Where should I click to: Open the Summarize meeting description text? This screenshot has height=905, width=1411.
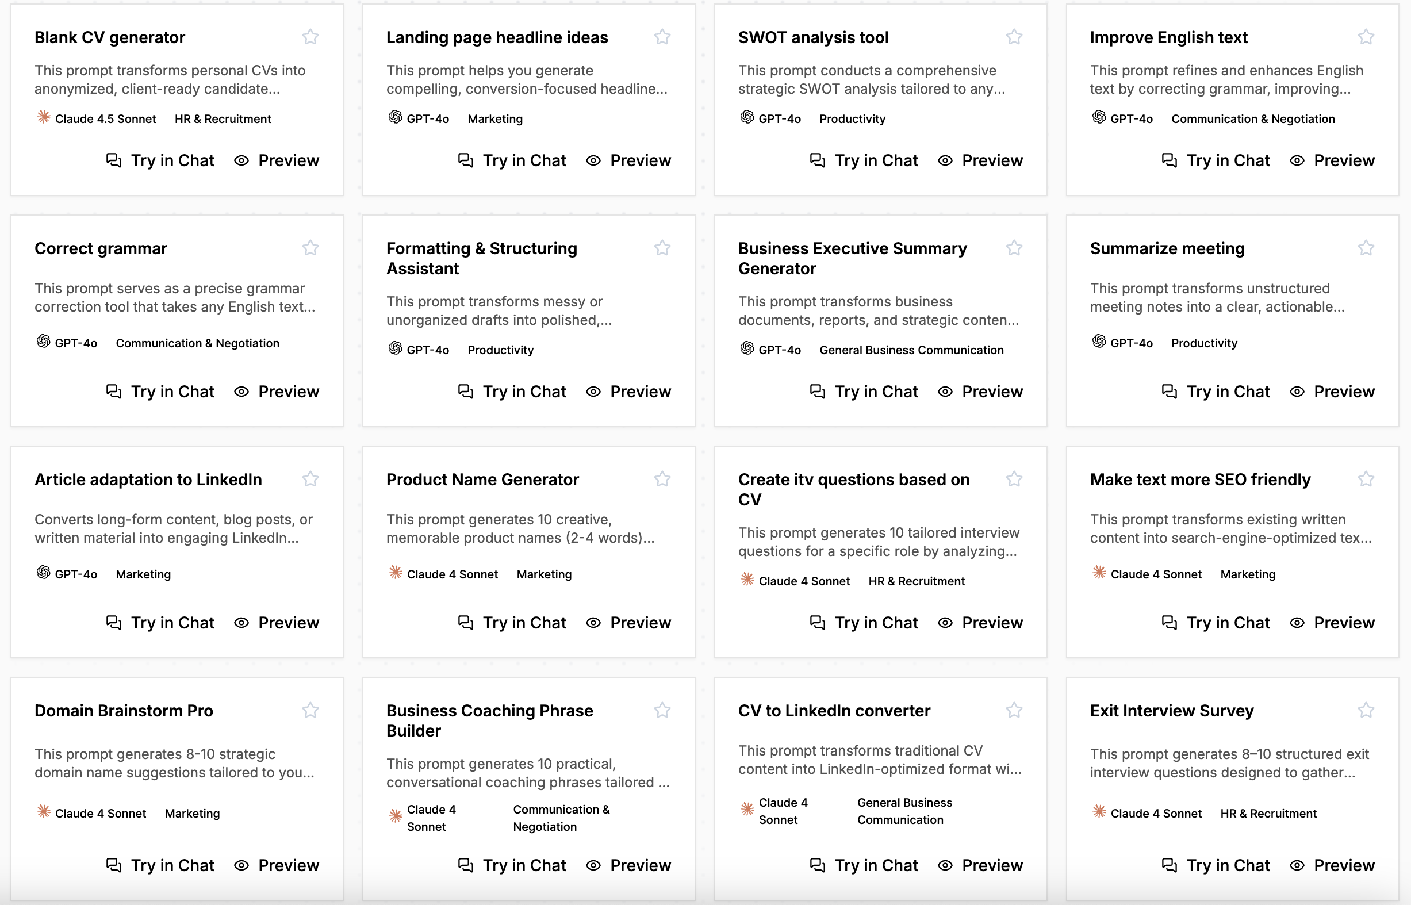1217,297
